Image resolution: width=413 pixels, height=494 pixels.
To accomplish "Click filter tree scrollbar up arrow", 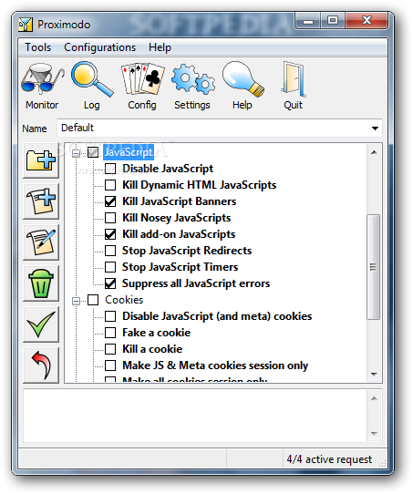I will pyautogui.click(x=374, y=152).
